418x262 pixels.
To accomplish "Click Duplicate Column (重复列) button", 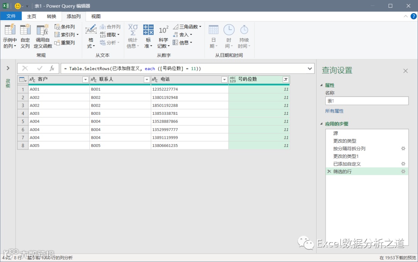I will tap(65, 43).
